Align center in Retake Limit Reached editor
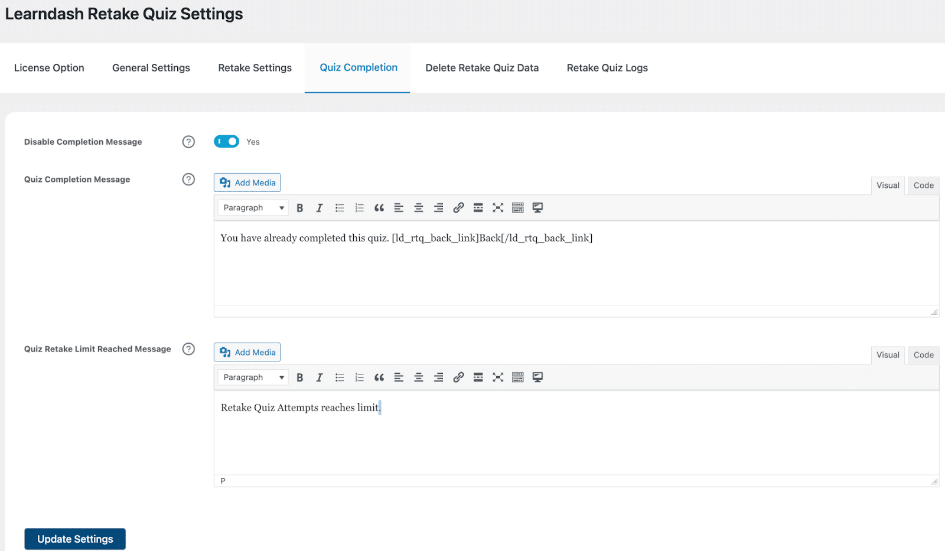945x551 pixels. click(419, 377)
